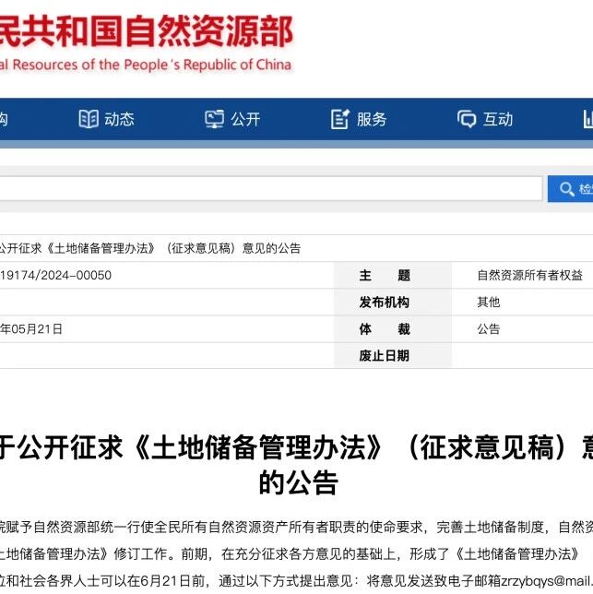Screen dimensions: 593x594
Task: Click the blue 检索 search button
Action: click(x=570, y=189)
